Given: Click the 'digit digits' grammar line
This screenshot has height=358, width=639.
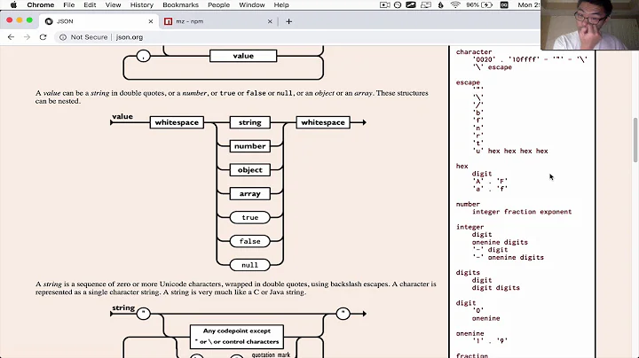Looking at the screenshot, I should (x=496, y=288).
